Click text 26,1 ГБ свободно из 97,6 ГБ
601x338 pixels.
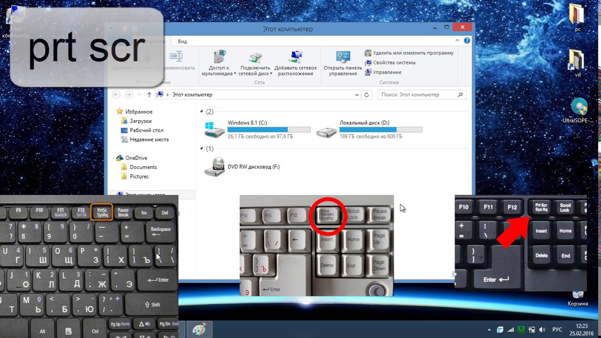pos(260,137)
